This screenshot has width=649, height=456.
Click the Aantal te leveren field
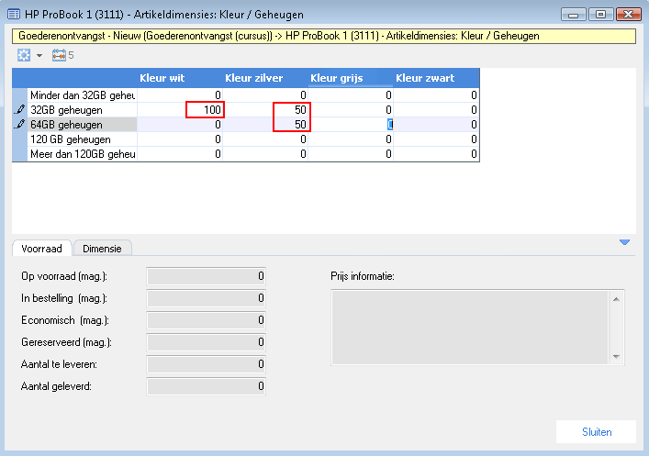207,364
